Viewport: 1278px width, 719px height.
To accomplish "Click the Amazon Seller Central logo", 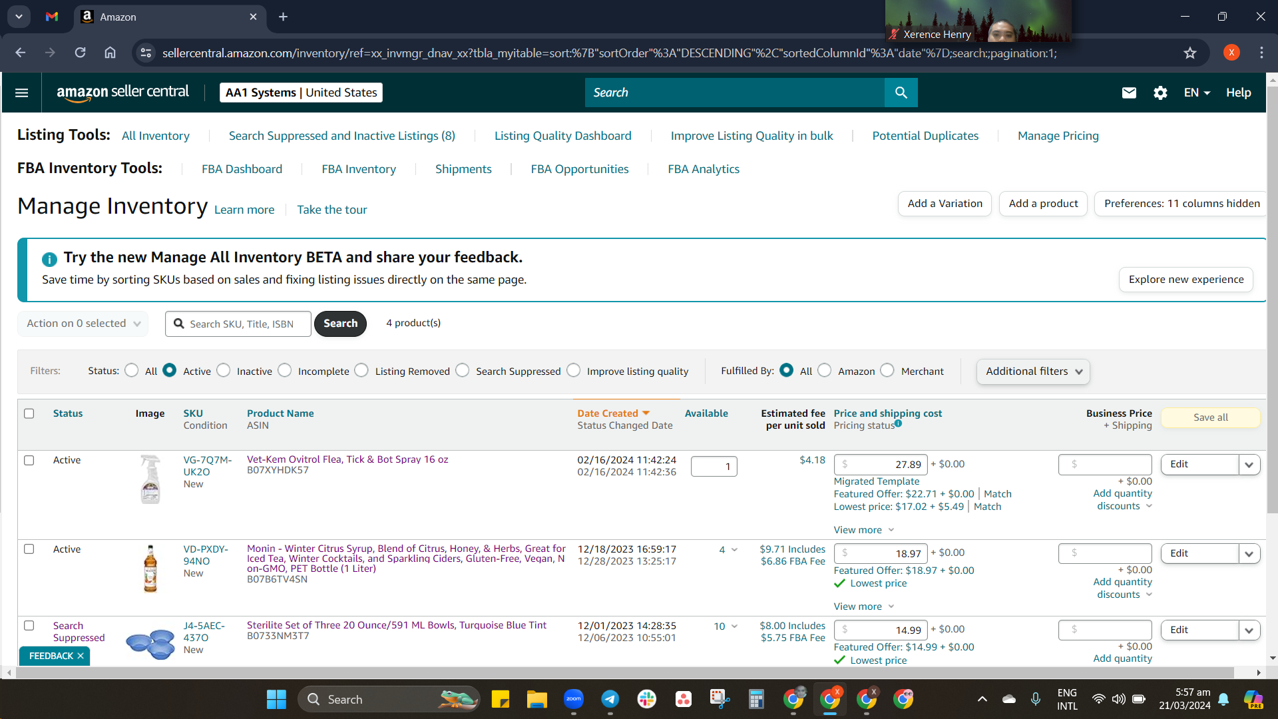I will (122, 93).
